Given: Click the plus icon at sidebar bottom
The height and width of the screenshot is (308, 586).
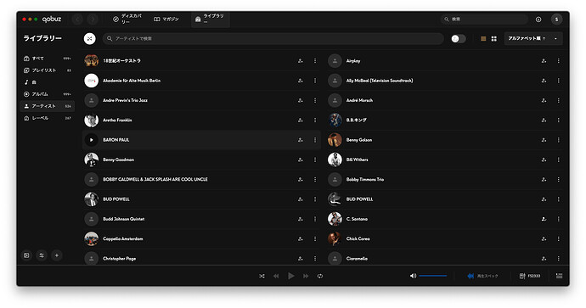Looking at the screenshot, I should [57, 255].
